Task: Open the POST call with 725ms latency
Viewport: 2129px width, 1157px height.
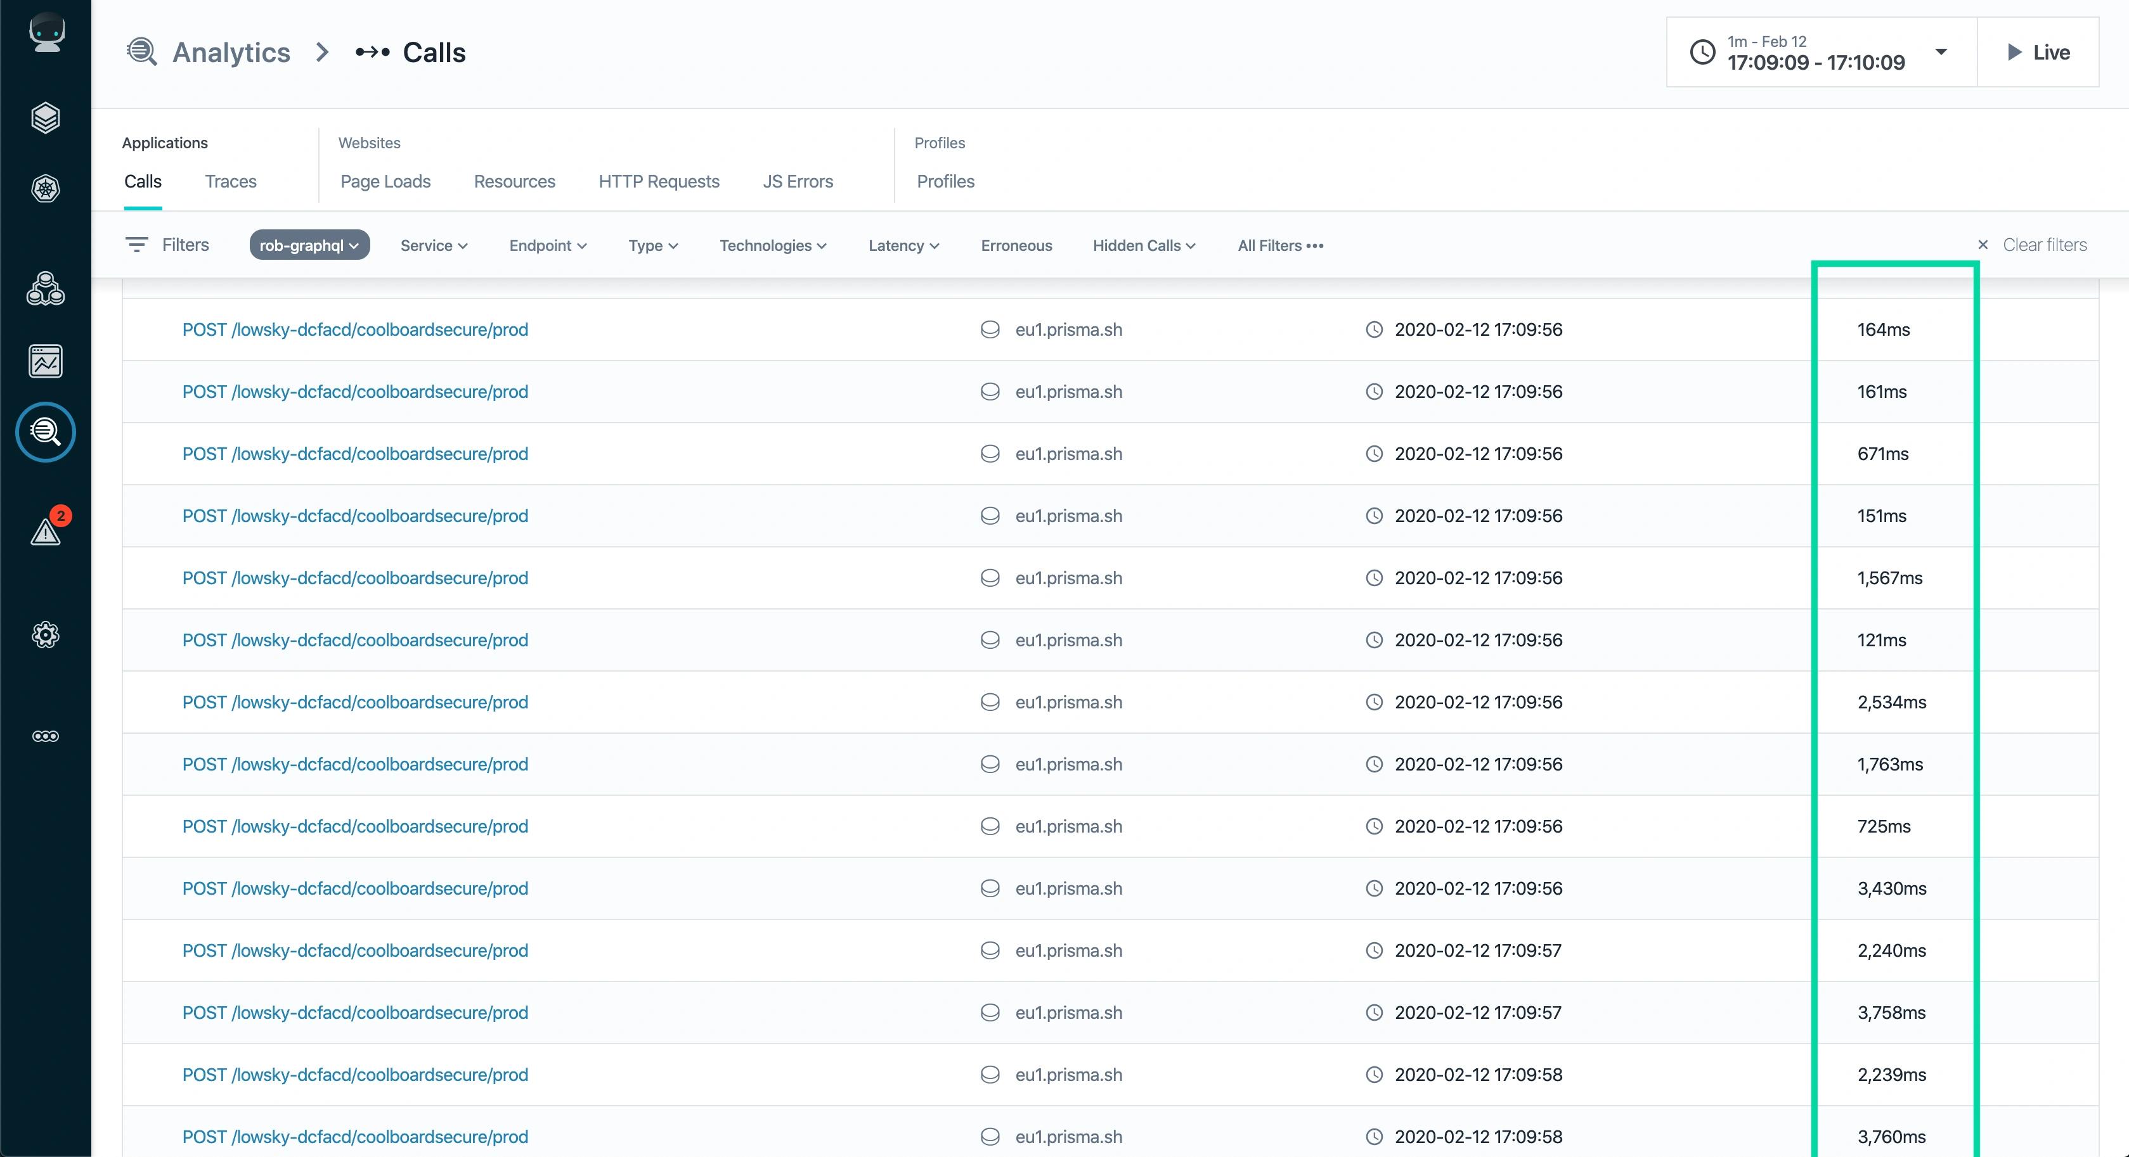Action: 354,827
